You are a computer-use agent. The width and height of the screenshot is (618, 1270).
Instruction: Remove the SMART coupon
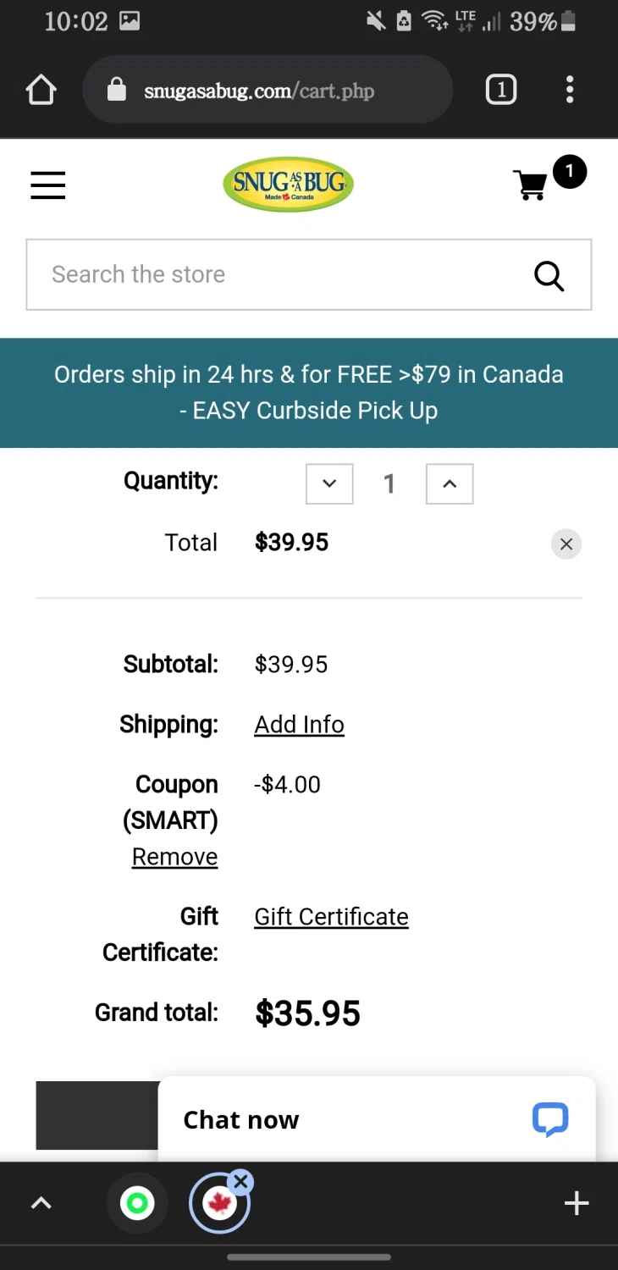174,857
